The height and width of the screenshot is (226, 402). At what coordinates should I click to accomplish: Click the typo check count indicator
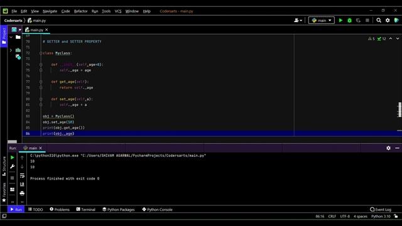coord(381,39)
